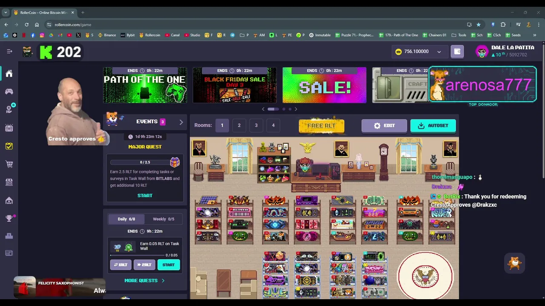545x306 pixels.
Task: Open the newspaper icon in left sidebar
Action: 9,253
